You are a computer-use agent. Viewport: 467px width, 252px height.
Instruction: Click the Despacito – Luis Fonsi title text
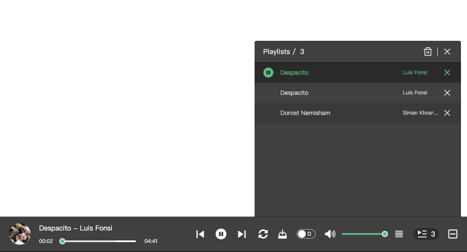click(76, 228)
